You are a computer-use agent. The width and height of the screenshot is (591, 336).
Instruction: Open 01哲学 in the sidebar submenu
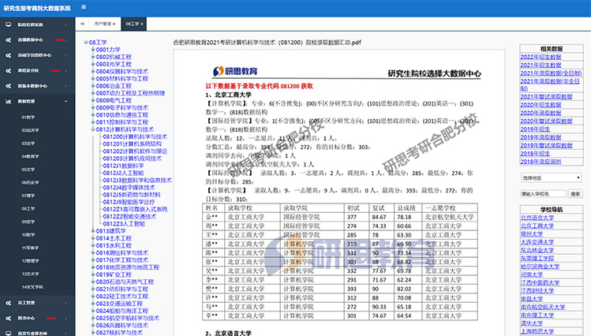[28, 118]
